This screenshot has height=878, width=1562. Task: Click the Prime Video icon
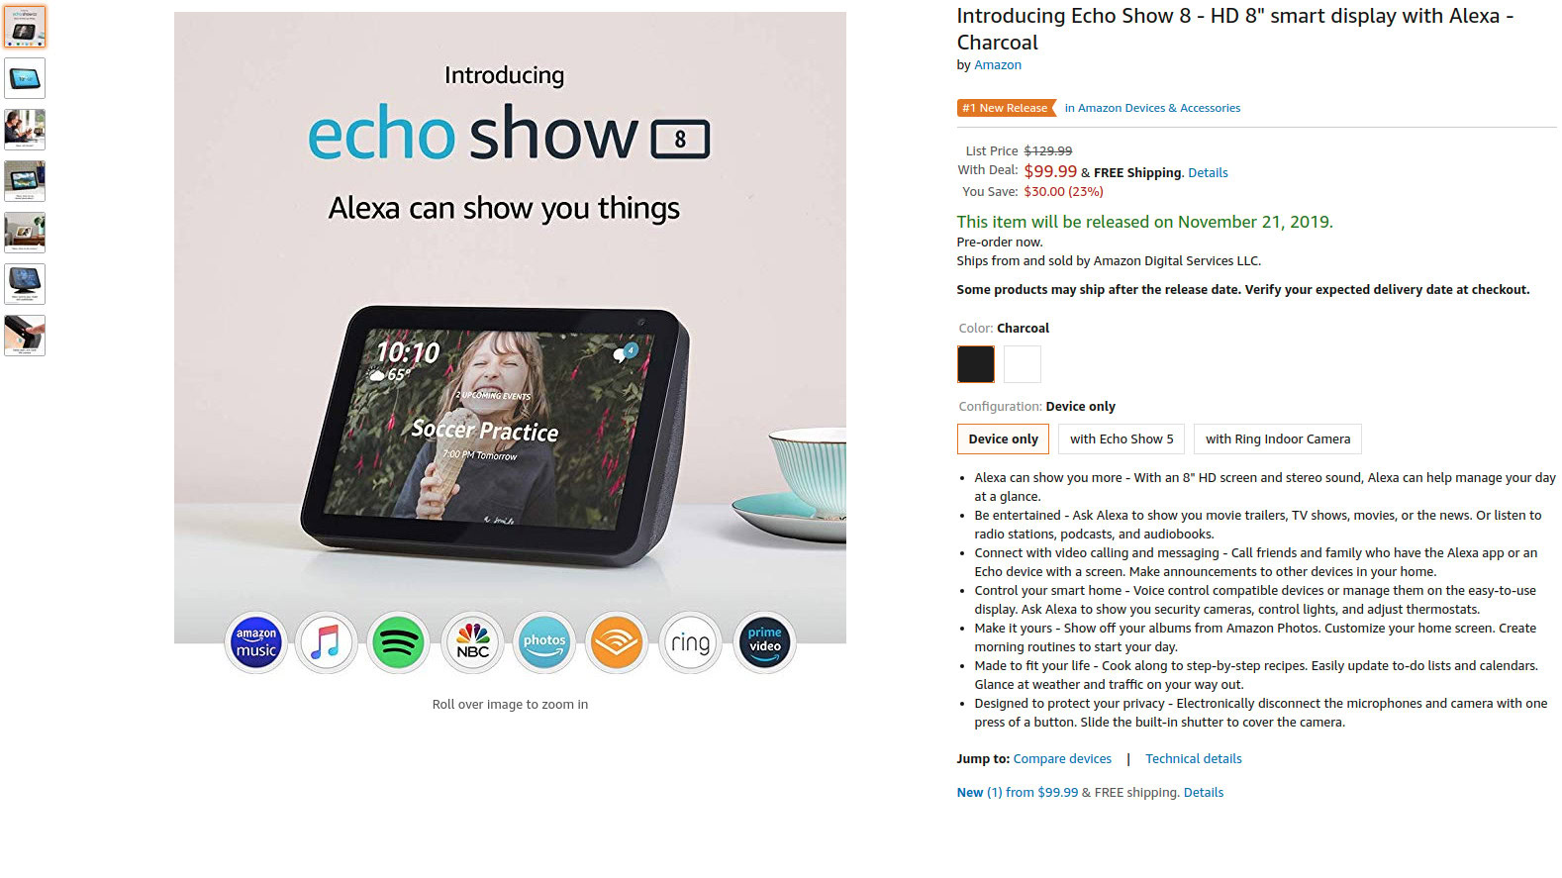[x=764, y=642]
